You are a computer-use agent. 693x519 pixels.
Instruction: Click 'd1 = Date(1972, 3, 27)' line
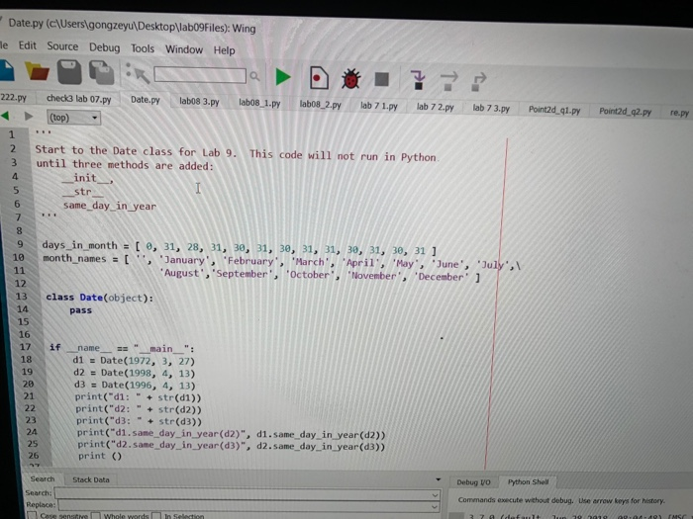(x=134, y=361)
